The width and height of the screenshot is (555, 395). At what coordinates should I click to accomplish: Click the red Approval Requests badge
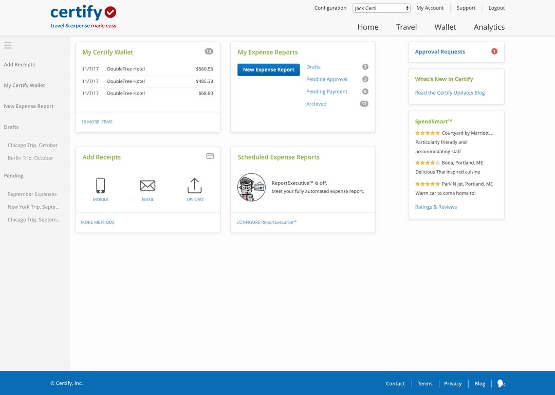click(494, 51)
